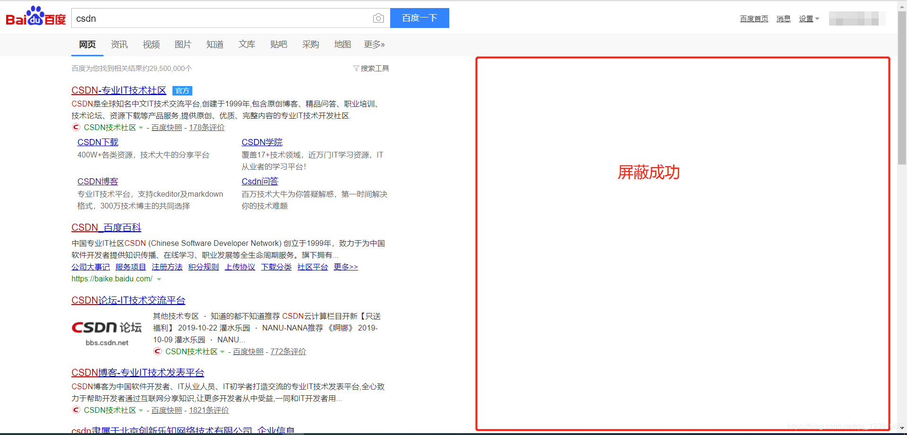
Task: Open the 积分规则 link
Action: coord(204,267)
